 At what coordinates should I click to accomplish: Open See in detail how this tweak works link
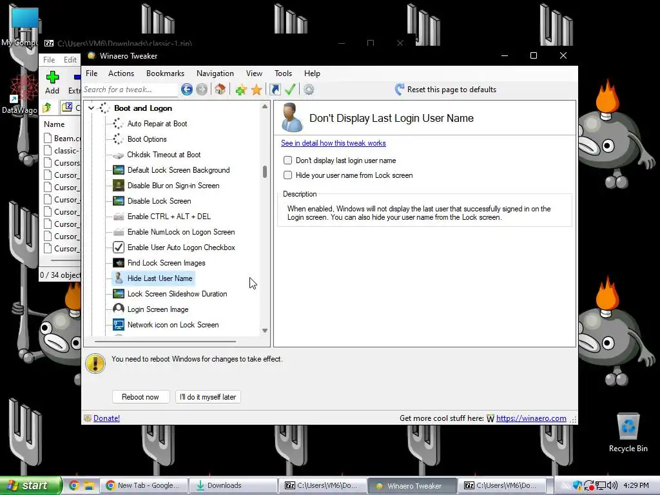pyautogui.click(x=333, y=143)
